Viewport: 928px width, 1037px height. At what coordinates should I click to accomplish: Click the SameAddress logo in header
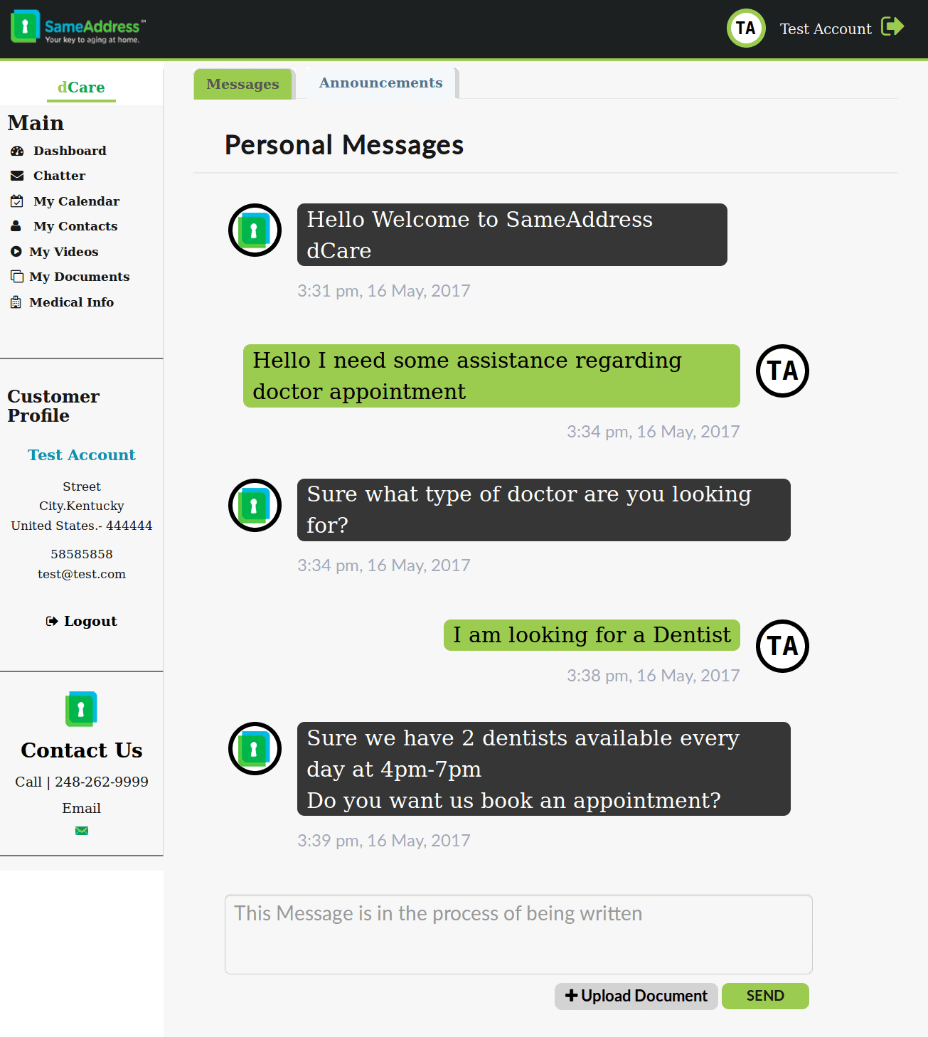coord(78,27)
